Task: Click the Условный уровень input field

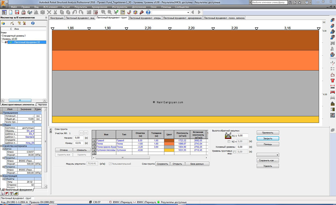Action: (243, 147)
